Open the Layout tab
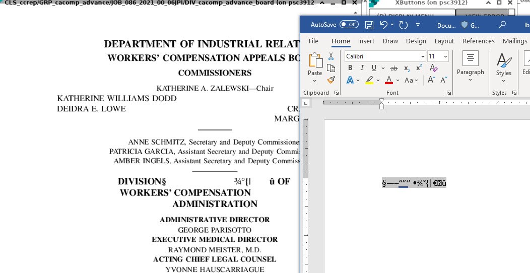The width and height of the screenshot is (530, 273). coord(444,41)
